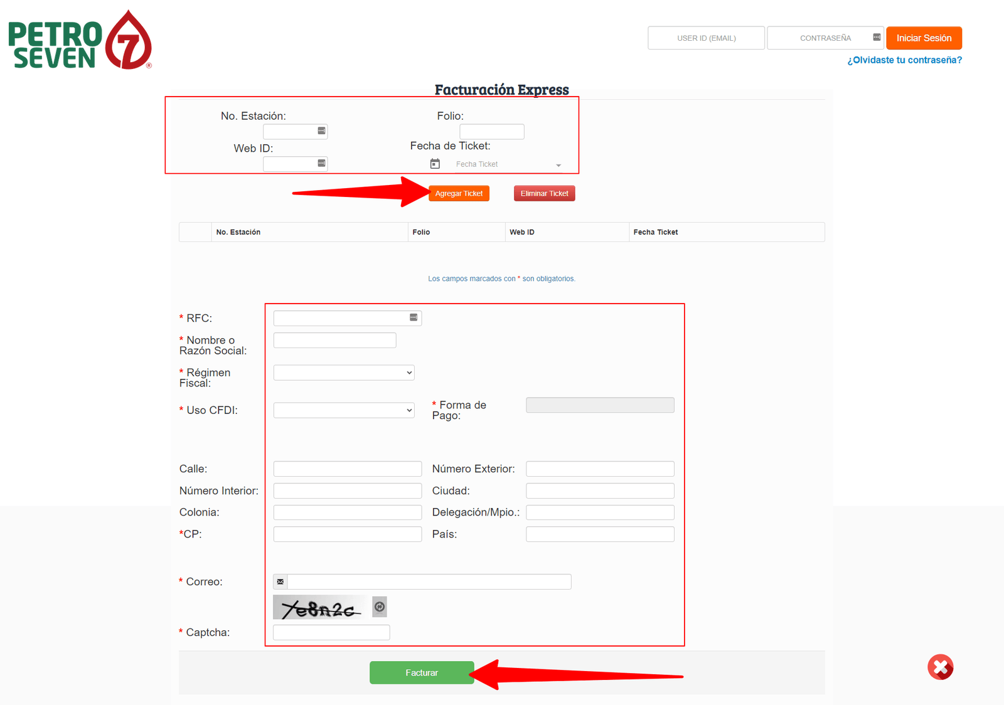Viewport: 1004px width, 705px height.
Task: Focus the Captcha text input
Action: point(331,632)
